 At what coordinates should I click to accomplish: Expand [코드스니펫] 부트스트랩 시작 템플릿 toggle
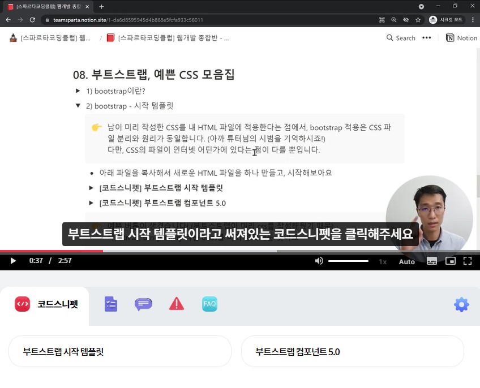coord(91,188)
